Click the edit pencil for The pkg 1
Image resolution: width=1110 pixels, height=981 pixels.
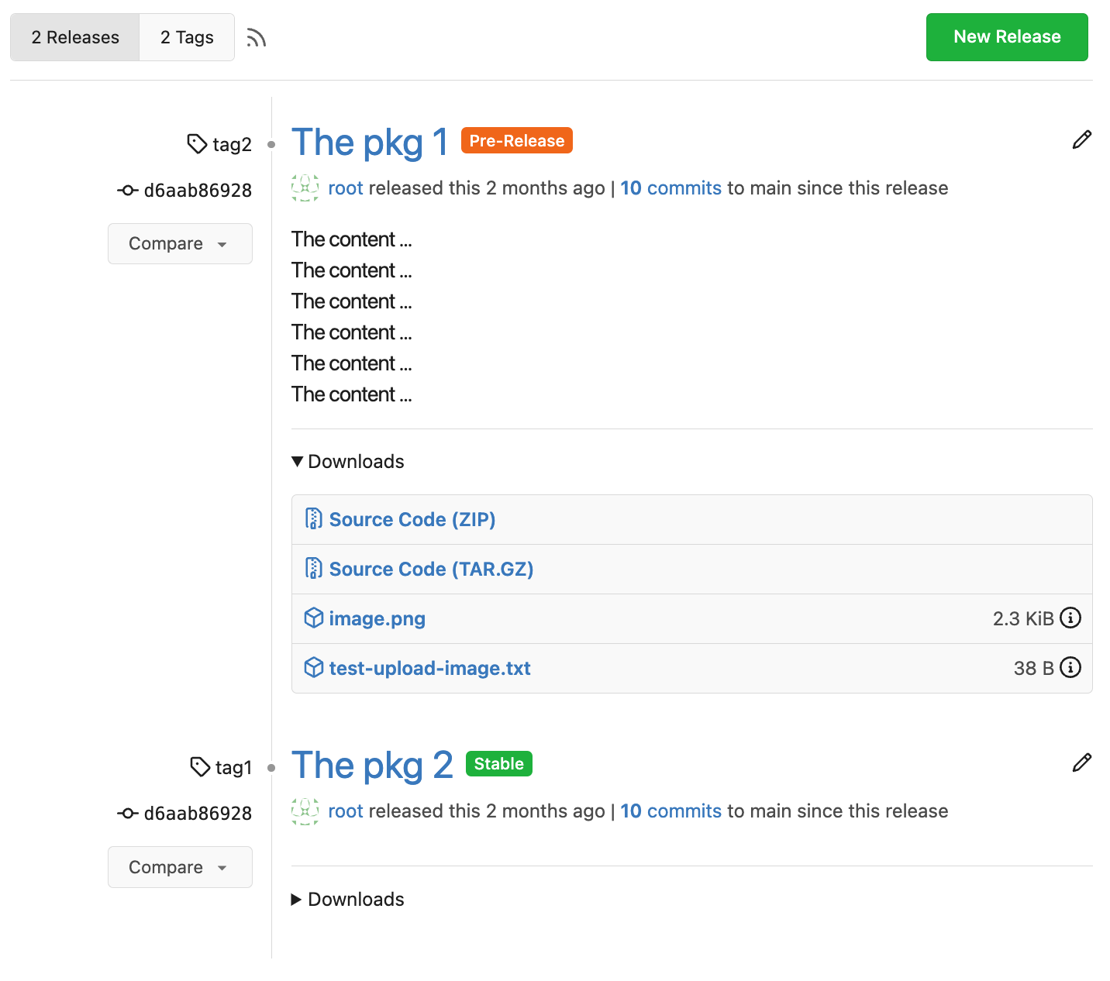click(x=1081, y=140)
